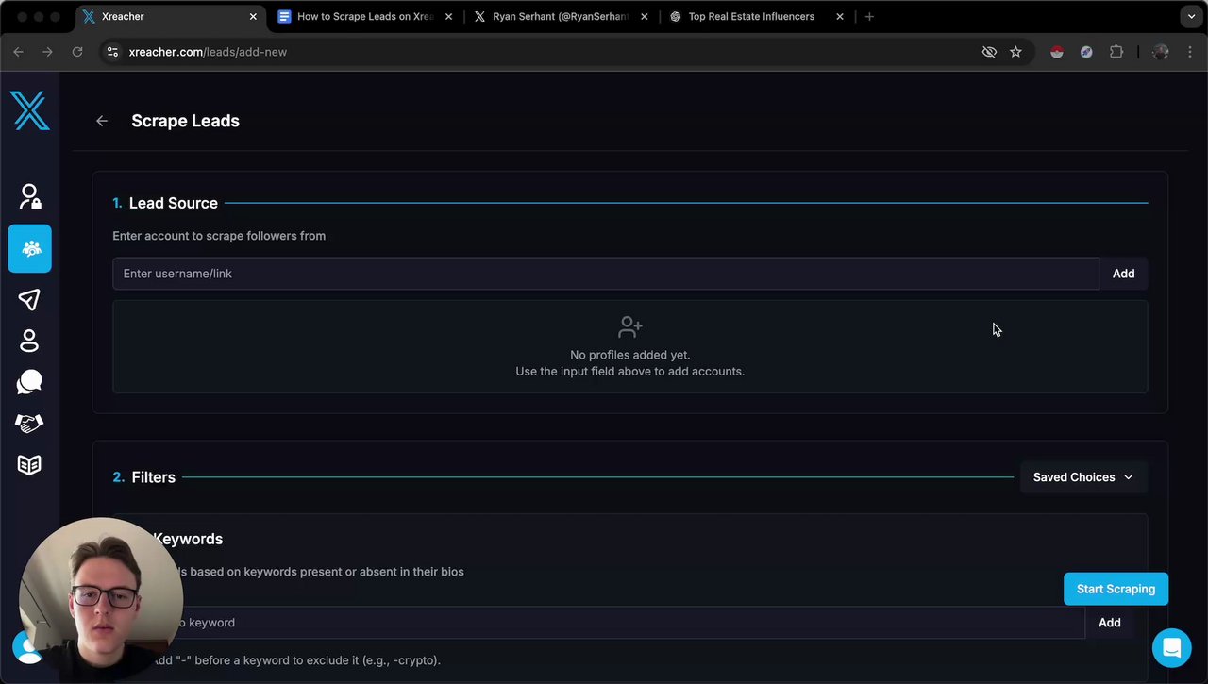Click the add-profile person icon in empty state
This screenshot has height=684, width=1208.
coord(629,327)
